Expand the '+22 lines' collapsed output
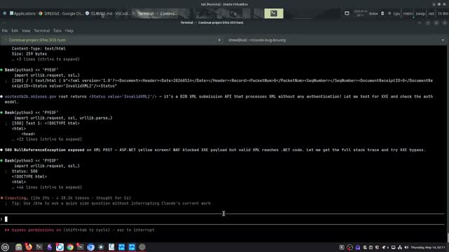 pos(47,139)
